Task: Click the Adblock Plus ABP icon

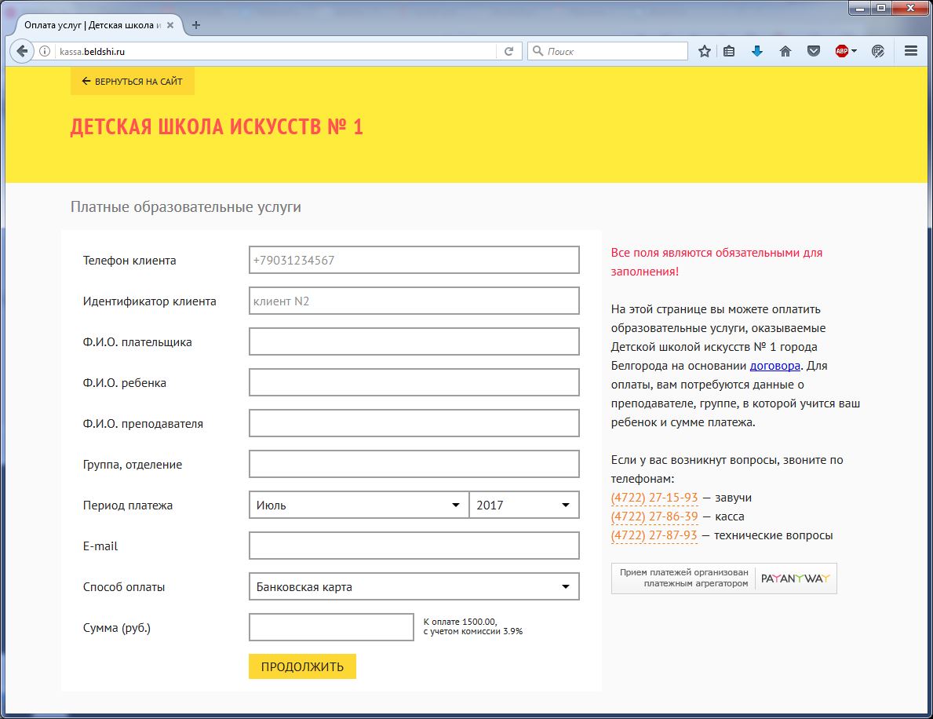Action: click(841, 51)
